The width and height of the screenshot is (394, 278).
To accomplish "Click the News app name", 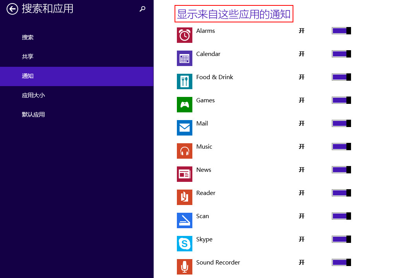I will [x=204, y=170].
